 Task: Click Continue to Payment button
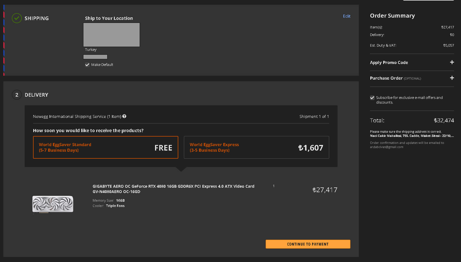click(x=308, y=244)
